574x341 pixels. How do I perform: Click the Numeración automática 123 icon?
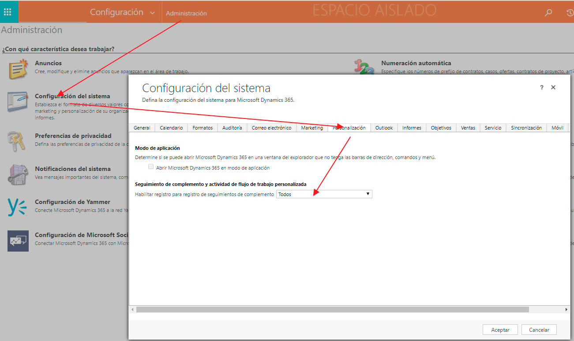point(364,66)
